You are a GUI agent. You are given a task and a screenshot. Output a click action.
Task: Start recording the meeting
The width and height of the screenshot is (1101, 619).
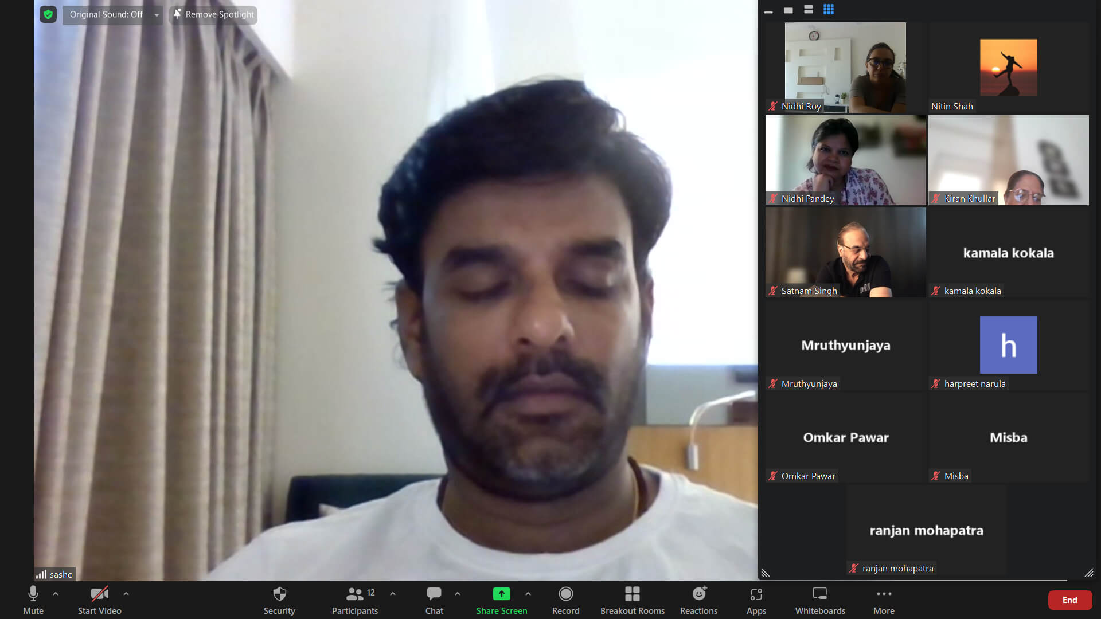pyautogui.click(x=565, y=600)
